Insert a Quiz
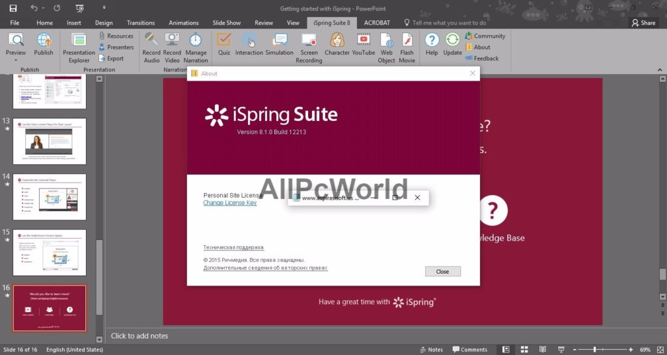The width and height of the screenshot is (667, 355). pos(224,44)
